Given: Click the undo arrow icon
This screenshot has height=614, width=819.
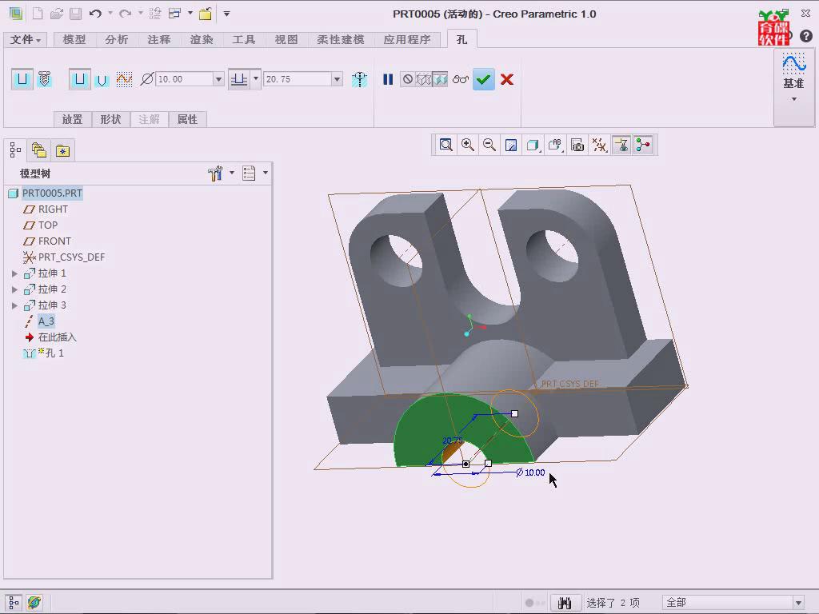Looking at the screenshot, I should point(95,14).
